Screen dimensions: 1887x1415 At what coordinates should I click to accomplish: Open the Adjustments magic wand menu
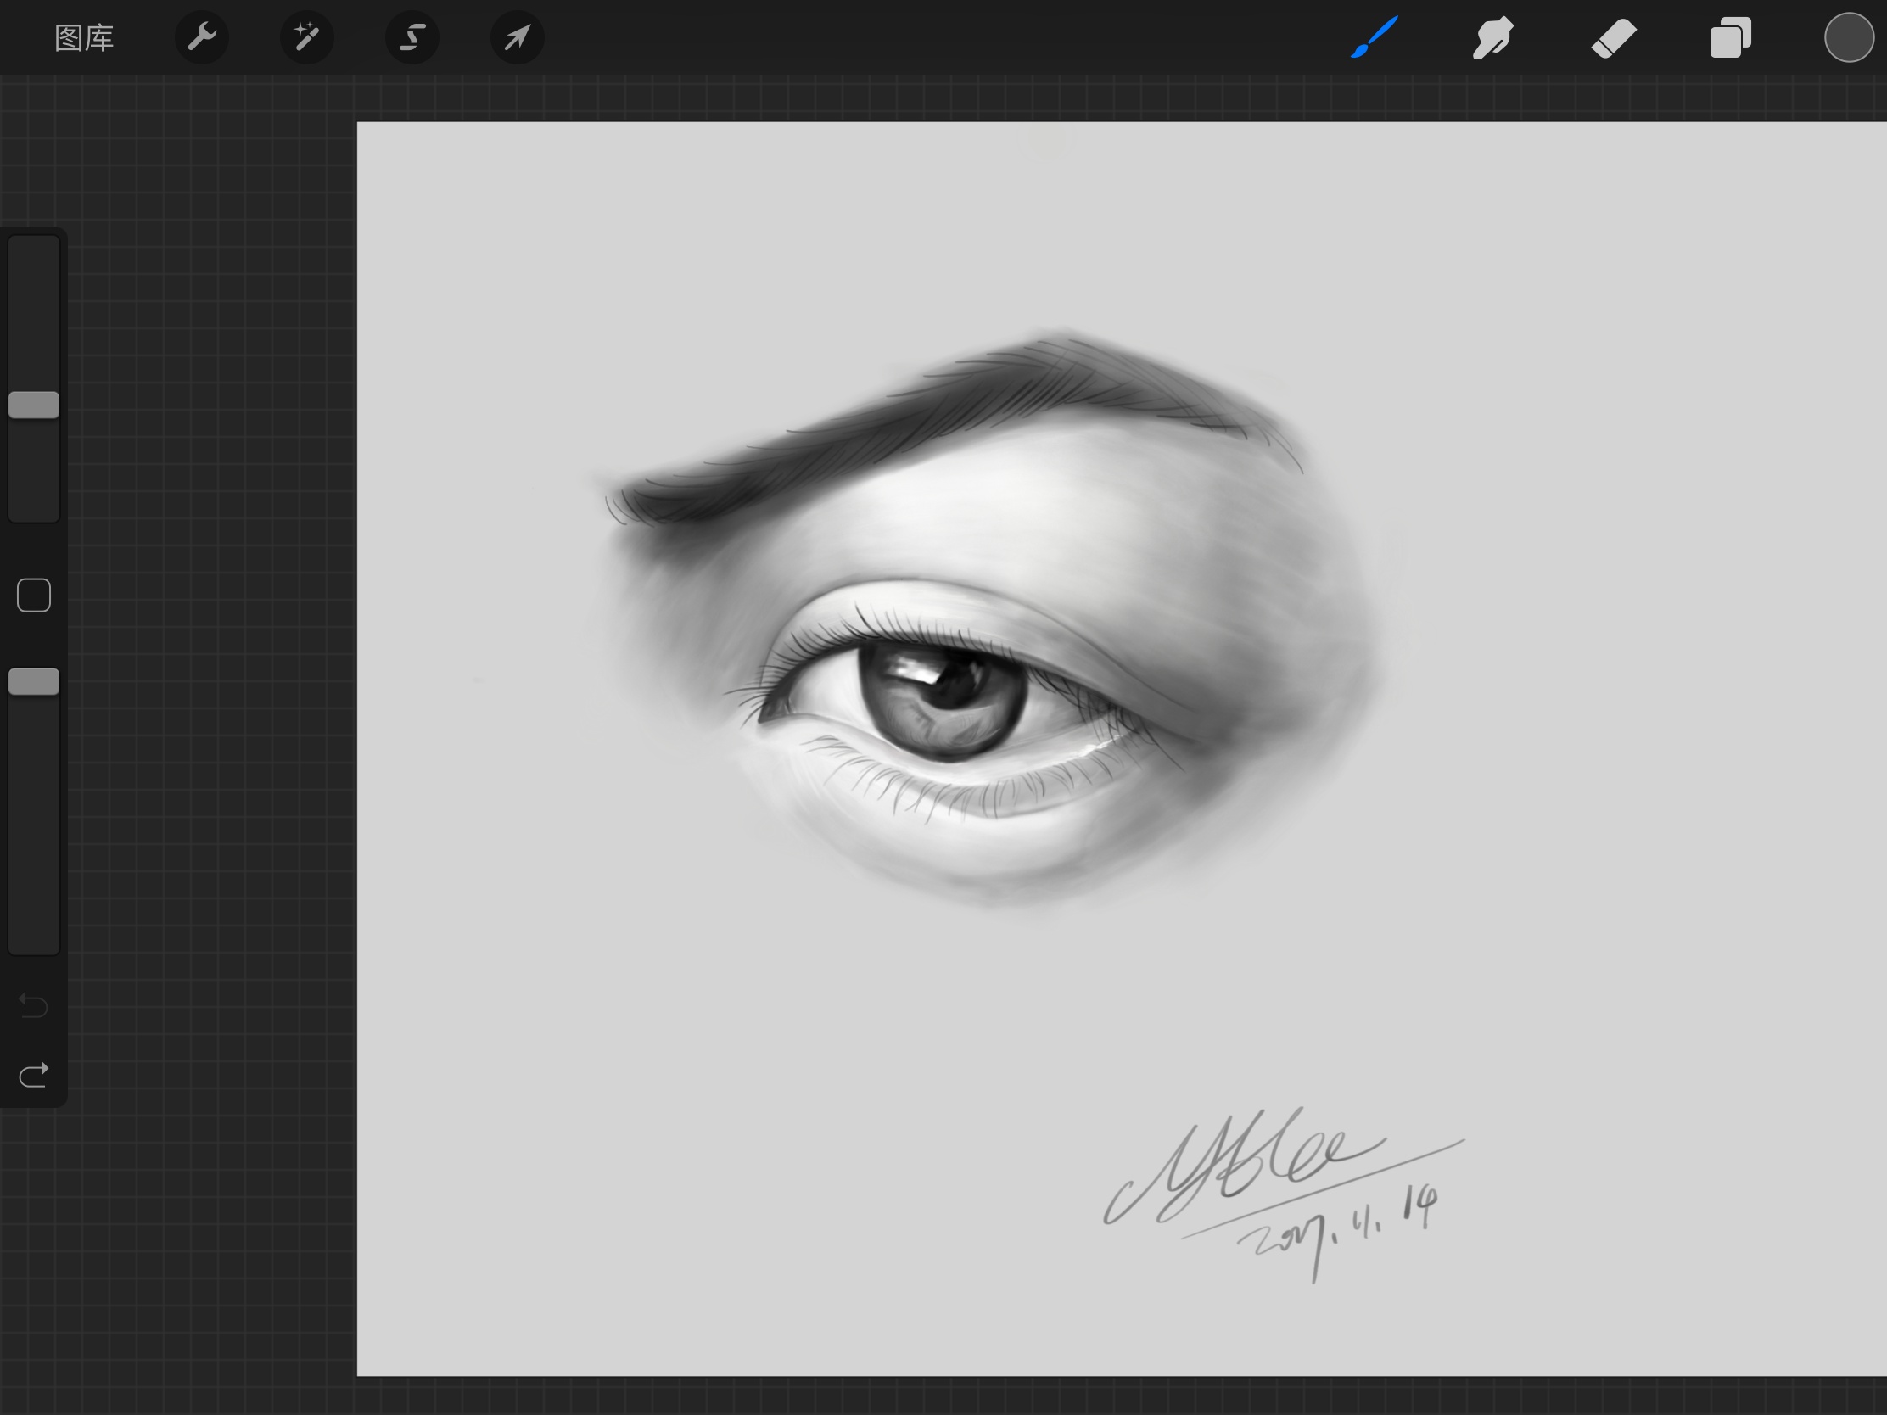(x=307, y=37)
